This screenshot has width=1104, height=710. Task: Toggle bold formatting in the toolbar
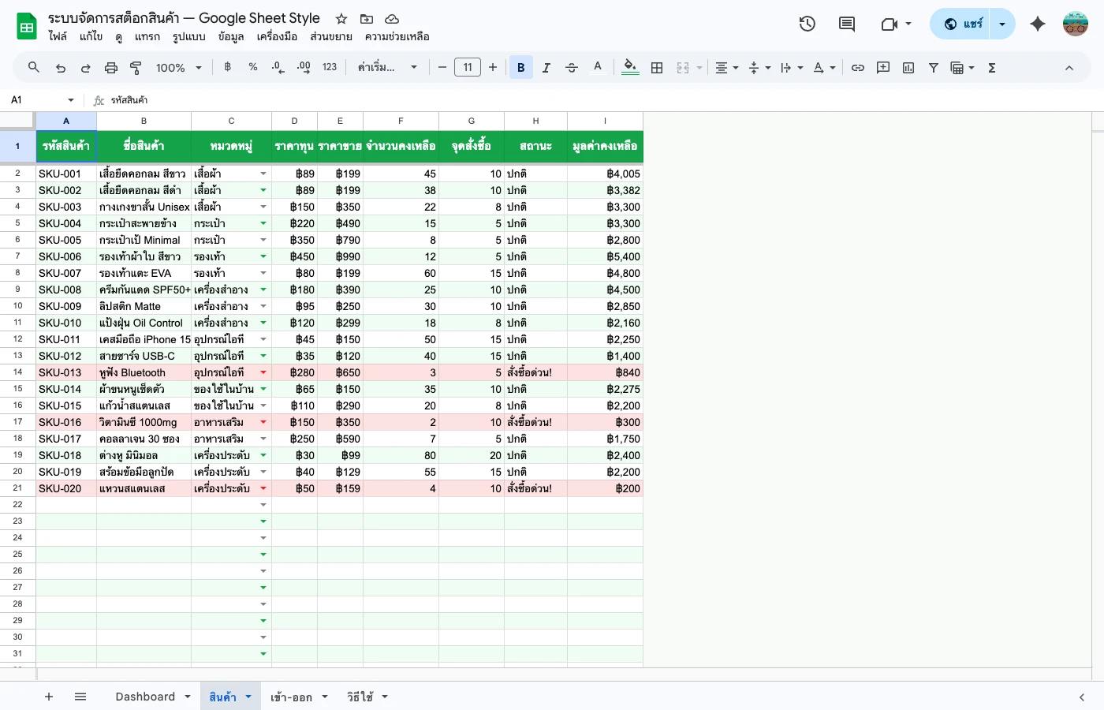[521, 67]
